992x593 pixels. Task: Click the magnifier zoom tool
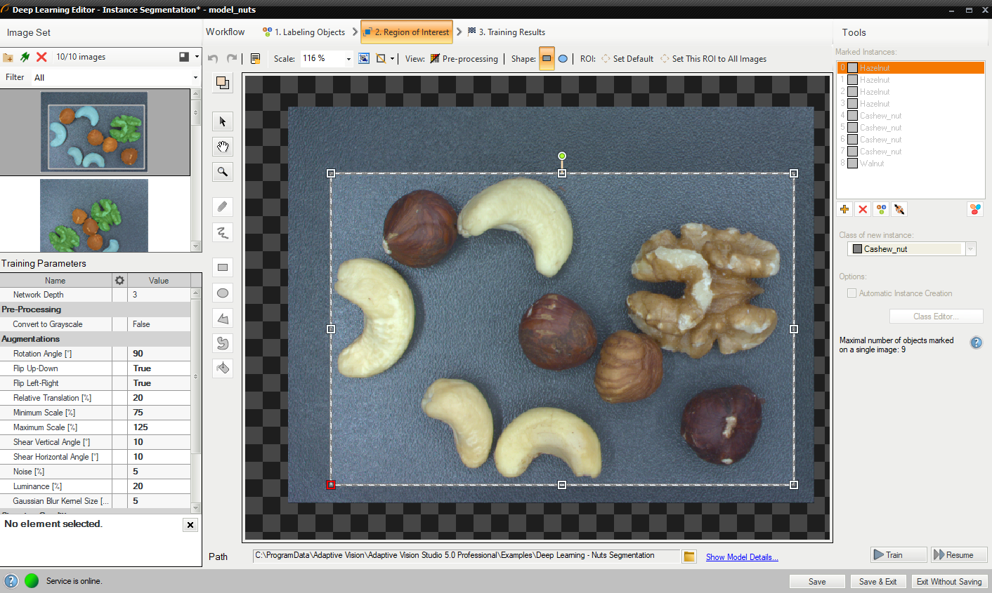click(223, 172)
